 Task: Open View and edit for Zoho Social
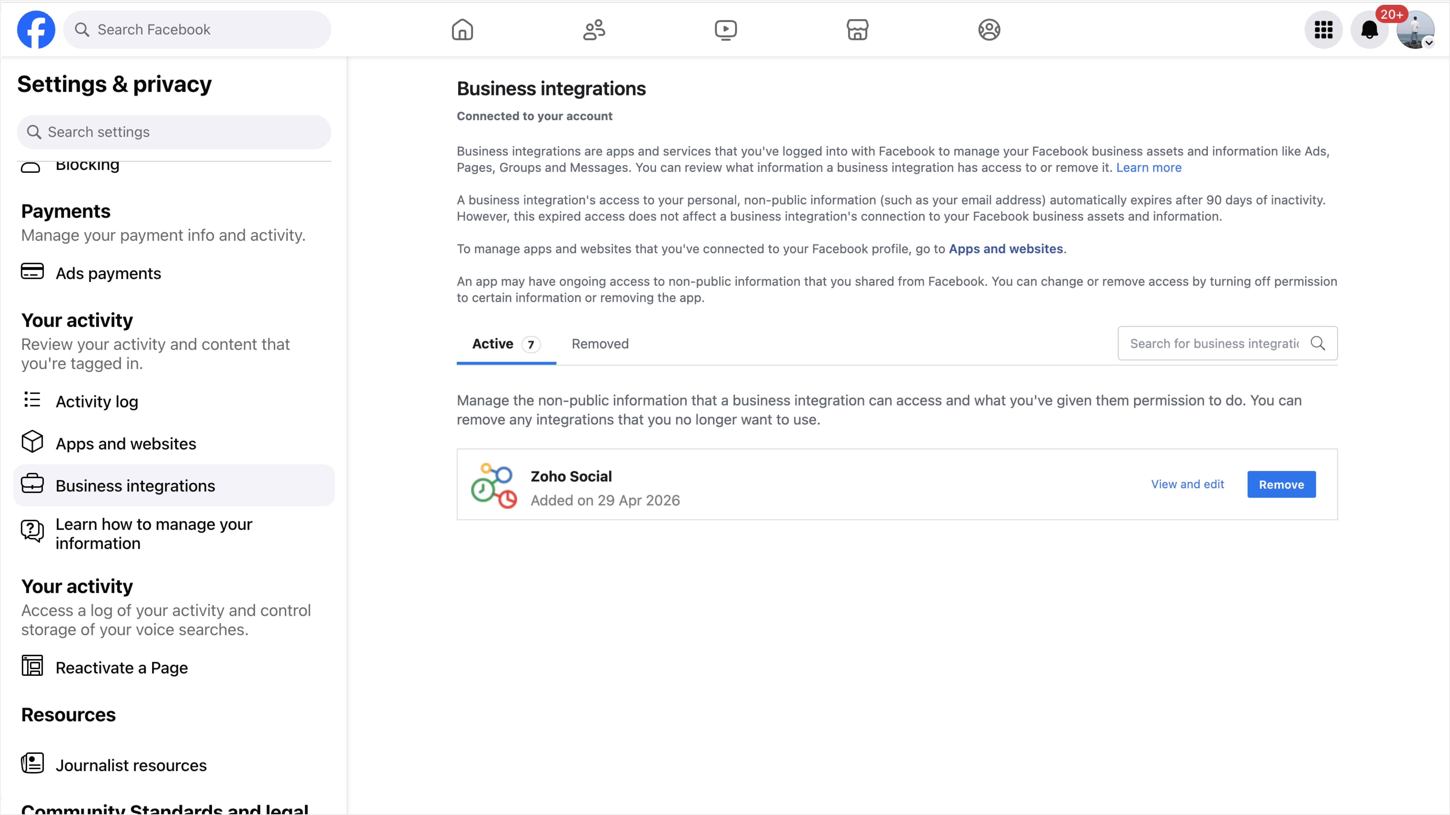point(1187,484)
